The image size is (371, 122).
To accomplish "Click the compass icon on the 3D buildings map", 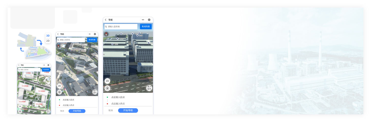I will coord(106,34).
